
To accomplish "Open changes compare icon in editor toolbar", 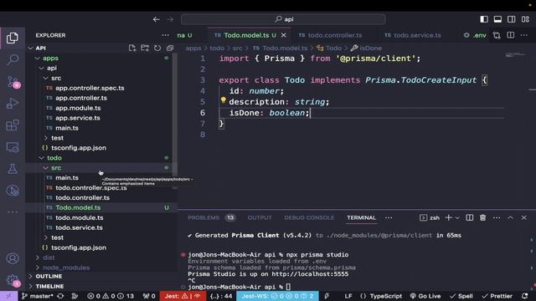I will tap(497, 35).
